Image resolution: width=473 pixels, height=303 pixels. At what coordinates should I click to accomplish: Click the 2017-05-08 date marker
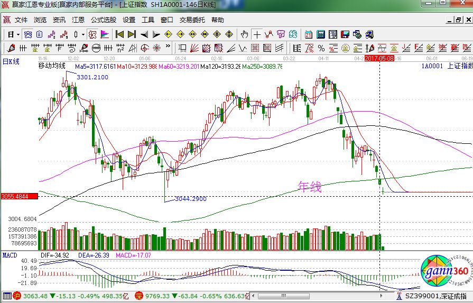(x=379, y=59)
